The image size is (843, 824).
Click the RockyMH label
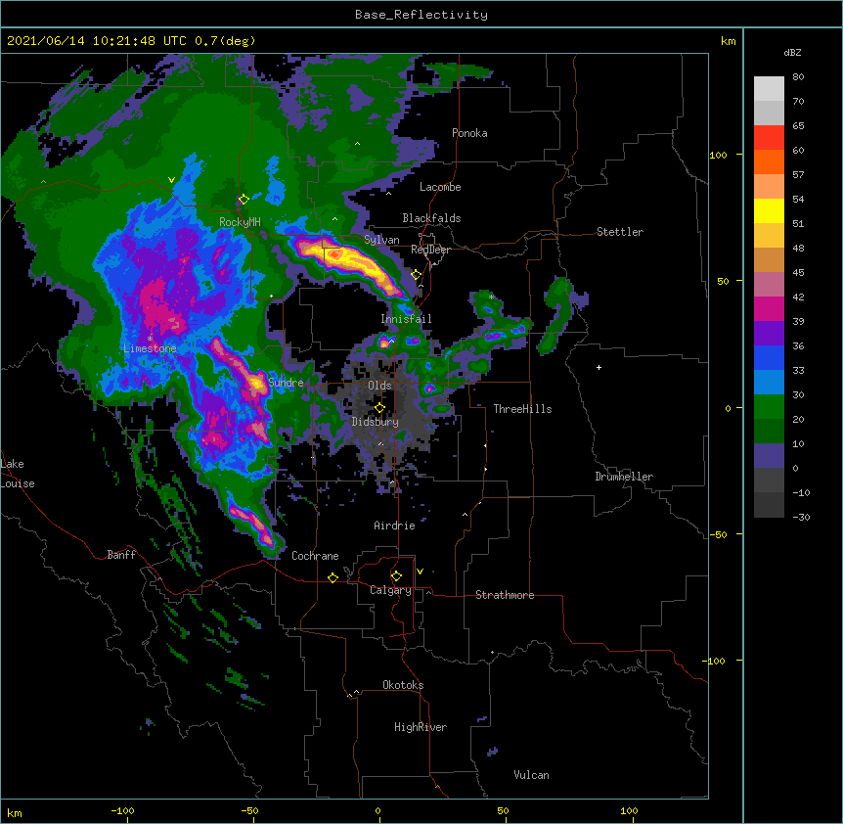(240, 222)
